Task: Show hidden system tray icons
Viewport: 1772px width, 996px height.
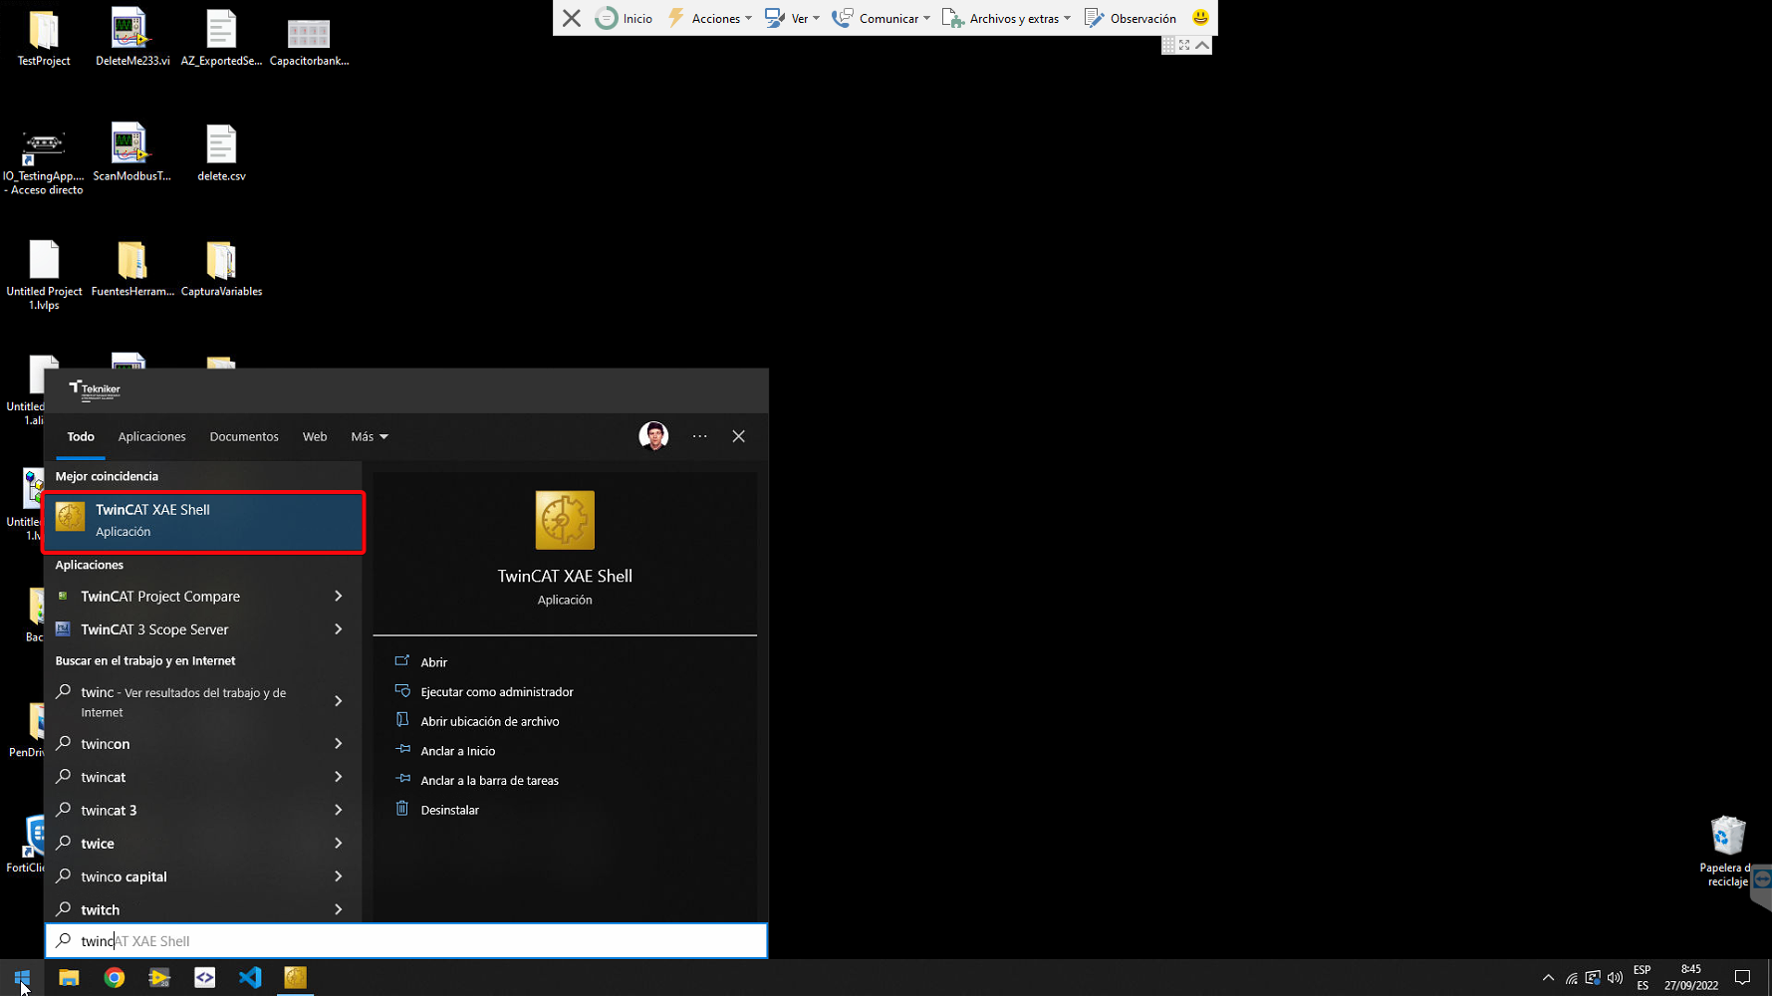Action: 1548,978
